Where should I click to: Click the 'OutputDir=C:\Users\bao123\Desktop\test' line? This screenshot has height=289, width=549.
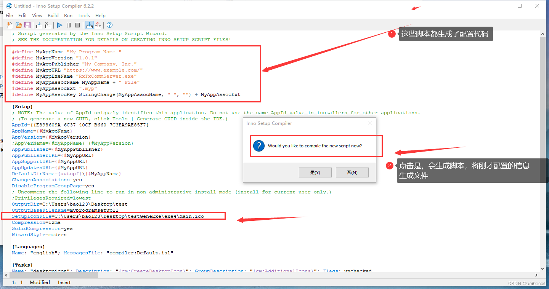point(70,204)
